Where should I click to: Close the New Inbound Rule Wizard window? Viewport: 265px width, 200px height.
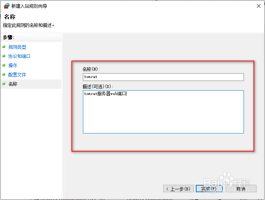click(258, 6)
